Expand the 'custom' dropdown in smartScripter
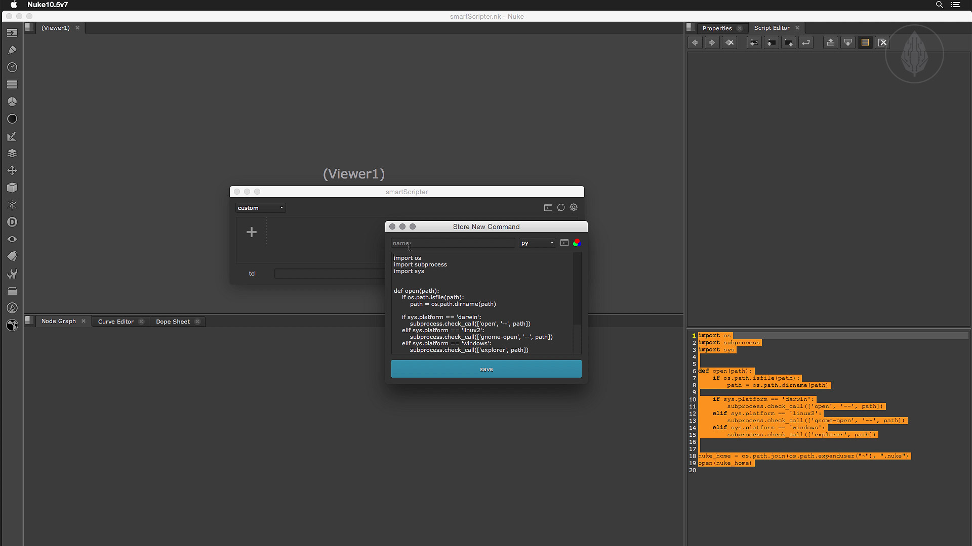This screenshot has width=972, height=546. 260,208
